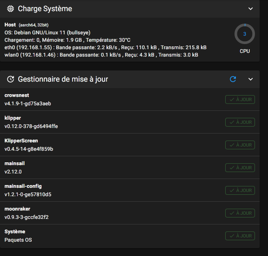268x256 pixels.
Task: Click the Gestionnaire de mise à jour title
Action: (x=63, y=79)
